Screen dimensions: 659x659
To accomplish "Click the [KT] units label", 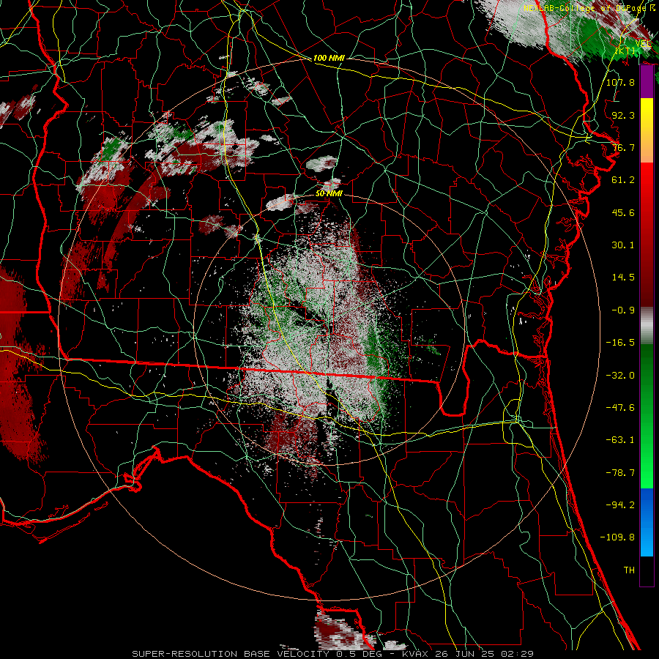I will (x=625, y=51).
